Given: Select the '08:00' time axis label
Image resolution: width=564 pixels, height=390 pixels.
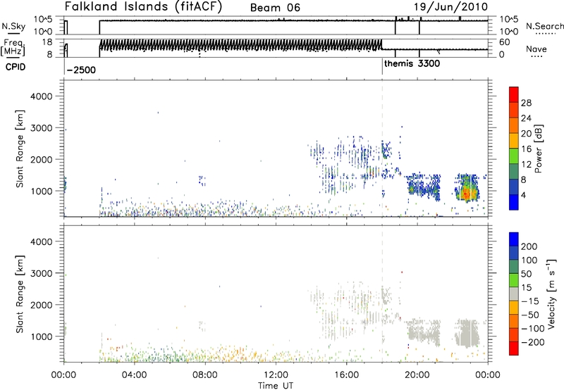Looking at the screenshot, I should [x=205, y=375].
